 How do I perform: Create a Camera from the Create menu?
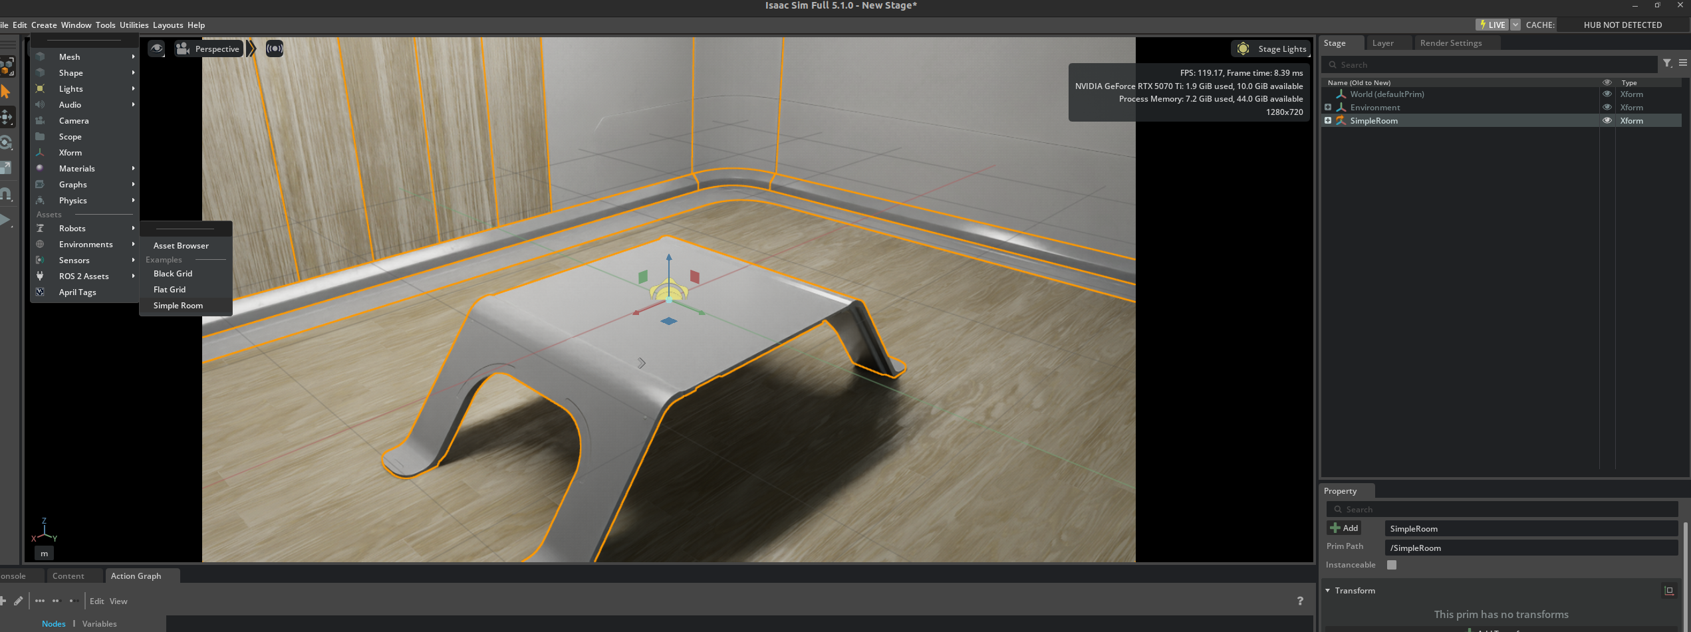pos(85,120)
